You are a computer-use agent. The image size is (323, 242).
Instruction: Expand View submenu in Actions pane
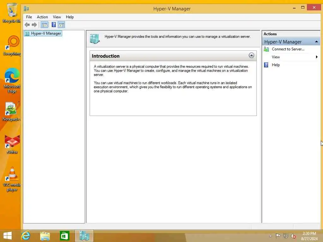pyautogui.click(x=291, y=57)
